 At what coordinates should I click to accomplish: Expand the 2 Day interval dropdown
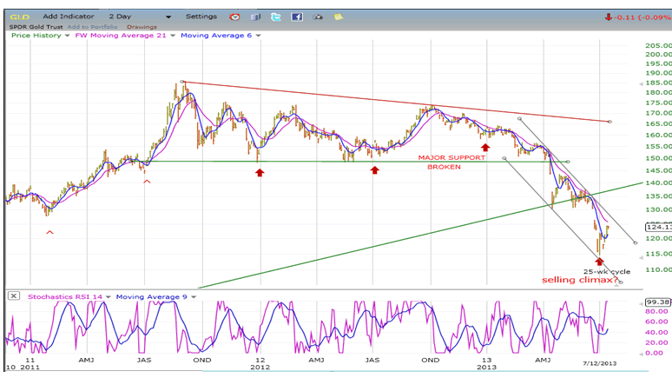[170, 16]
